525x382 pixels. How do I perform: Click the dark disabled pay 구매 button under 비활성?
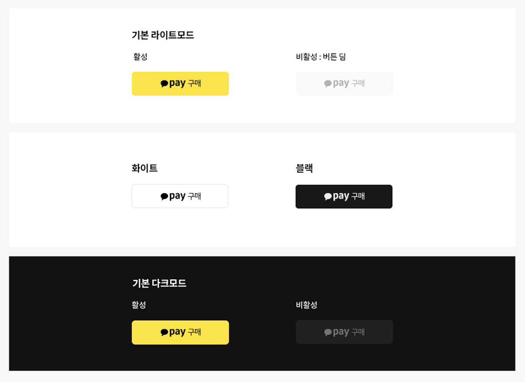click(x=344, y=332)
